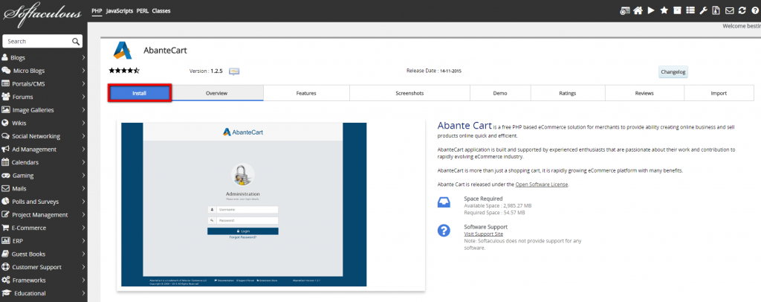Open the demos play icon
The height and width of the screenshot is (302, 761).
pyautogui.click(x=651, y=10)
